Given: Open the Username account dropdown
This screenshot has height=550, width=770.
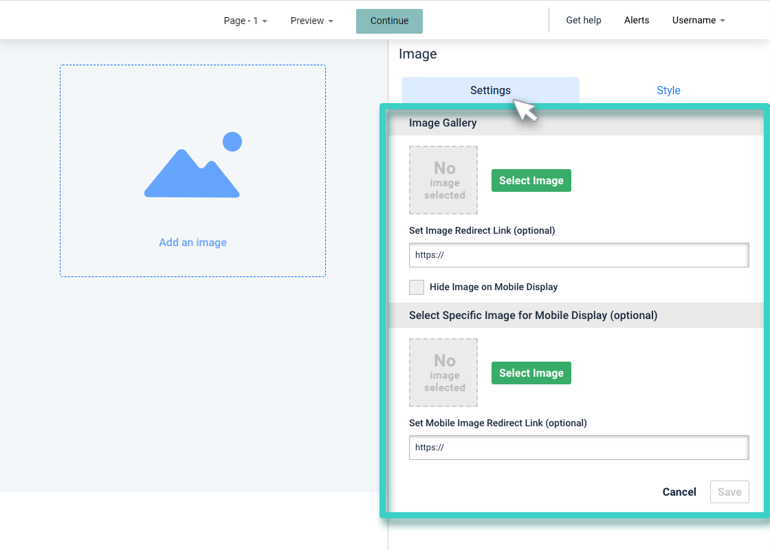Looking at the screenshot, I should (x=698, y=20).
